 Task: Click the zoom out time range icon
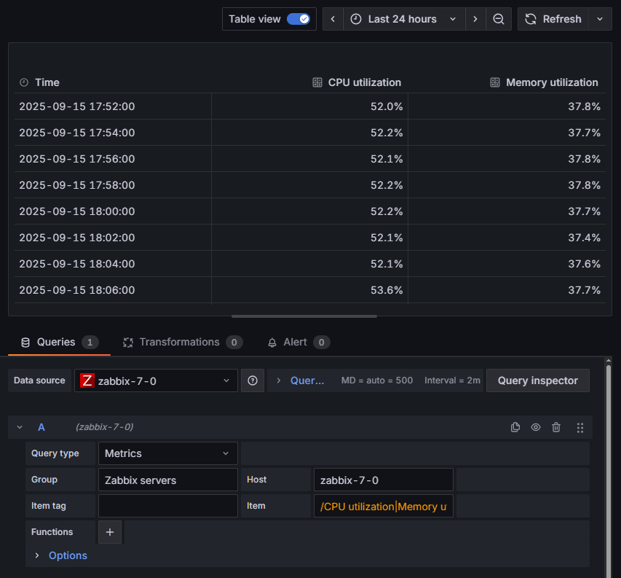[x=499, y=19]
